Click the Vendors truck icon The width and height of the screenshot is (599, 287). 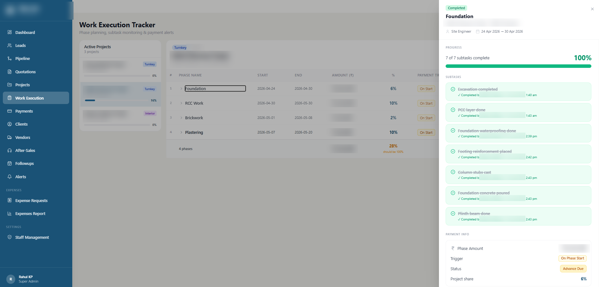point(10,137)
